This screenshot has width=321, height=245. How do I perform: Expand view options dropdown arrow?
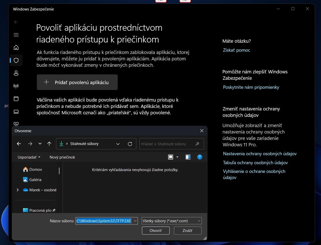click(x=178, y=157)
